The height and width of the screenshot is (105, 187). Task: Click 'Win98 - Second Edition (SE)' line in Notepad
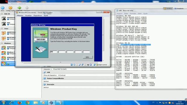click(x=130, y=57)
